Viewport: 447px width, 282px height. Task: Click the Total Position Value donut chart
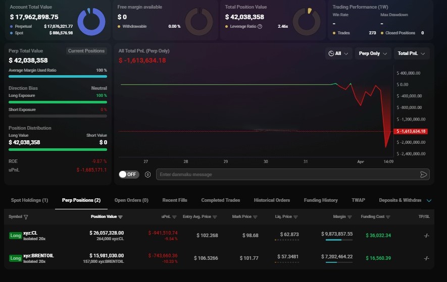[x=307, y=22]
